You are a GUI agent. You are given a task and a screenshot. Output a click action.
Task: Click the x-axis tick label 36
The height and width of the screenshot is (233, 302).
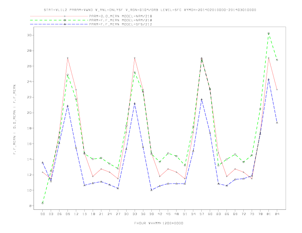[143, 214]
